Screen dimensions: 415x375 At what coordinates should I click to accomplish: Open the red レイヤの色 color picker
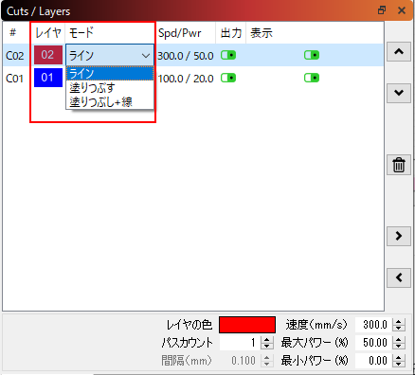pos(247,325)
